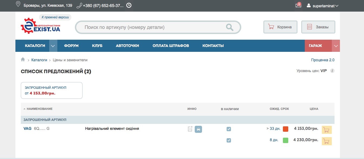Add the 4 230,00 грн. offer to cart
This screenshot has width=364, height=159.
coord(326,141)
